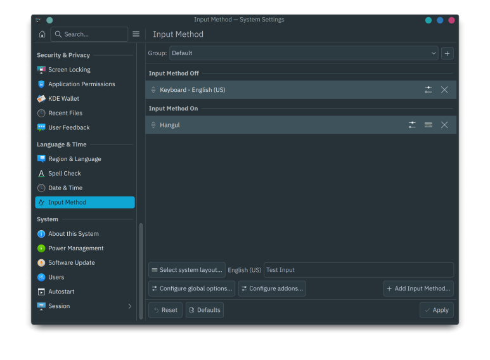Open Screen Locking settings
The image size is (490, 360).
tap(85, 70)
